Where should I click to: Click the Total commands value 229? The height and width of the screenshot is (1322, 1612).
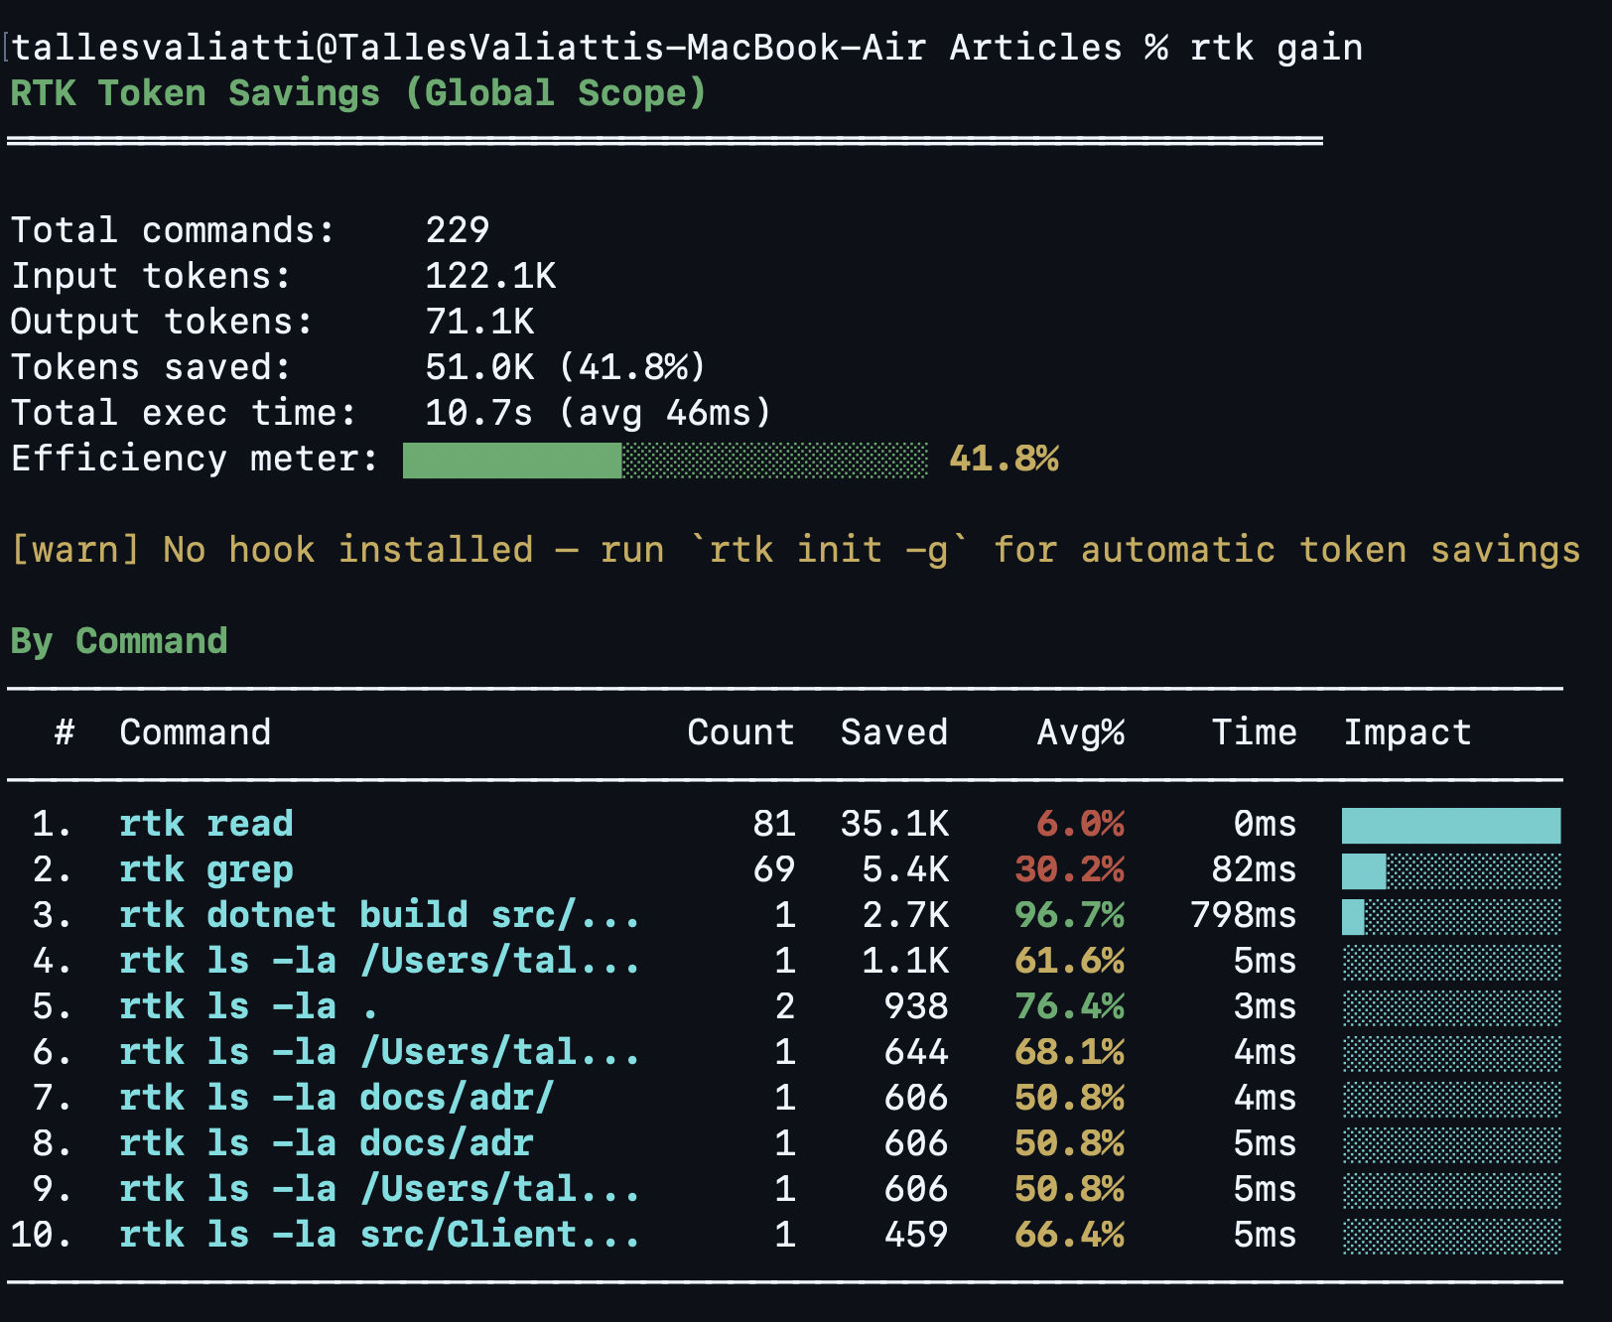pyautogui.click(x=458, y=230)
